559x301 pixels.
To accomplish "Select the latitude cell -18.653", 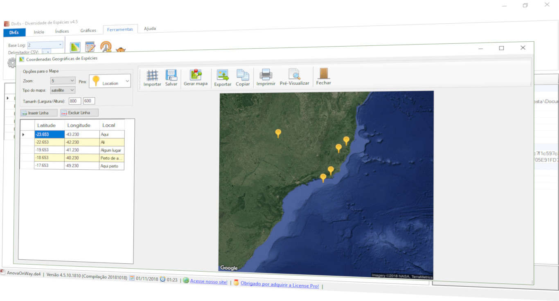I will (50, 158).
